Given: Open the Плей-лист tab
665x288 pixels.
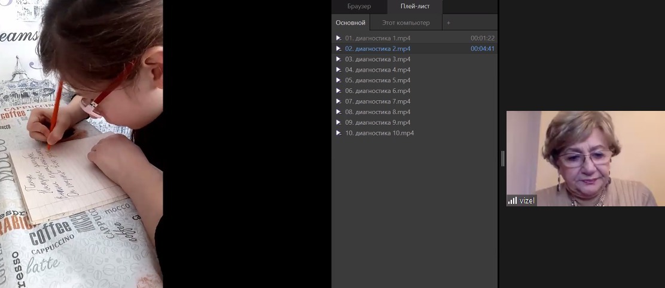Looking at the screenshot, I should click(415, 7).
